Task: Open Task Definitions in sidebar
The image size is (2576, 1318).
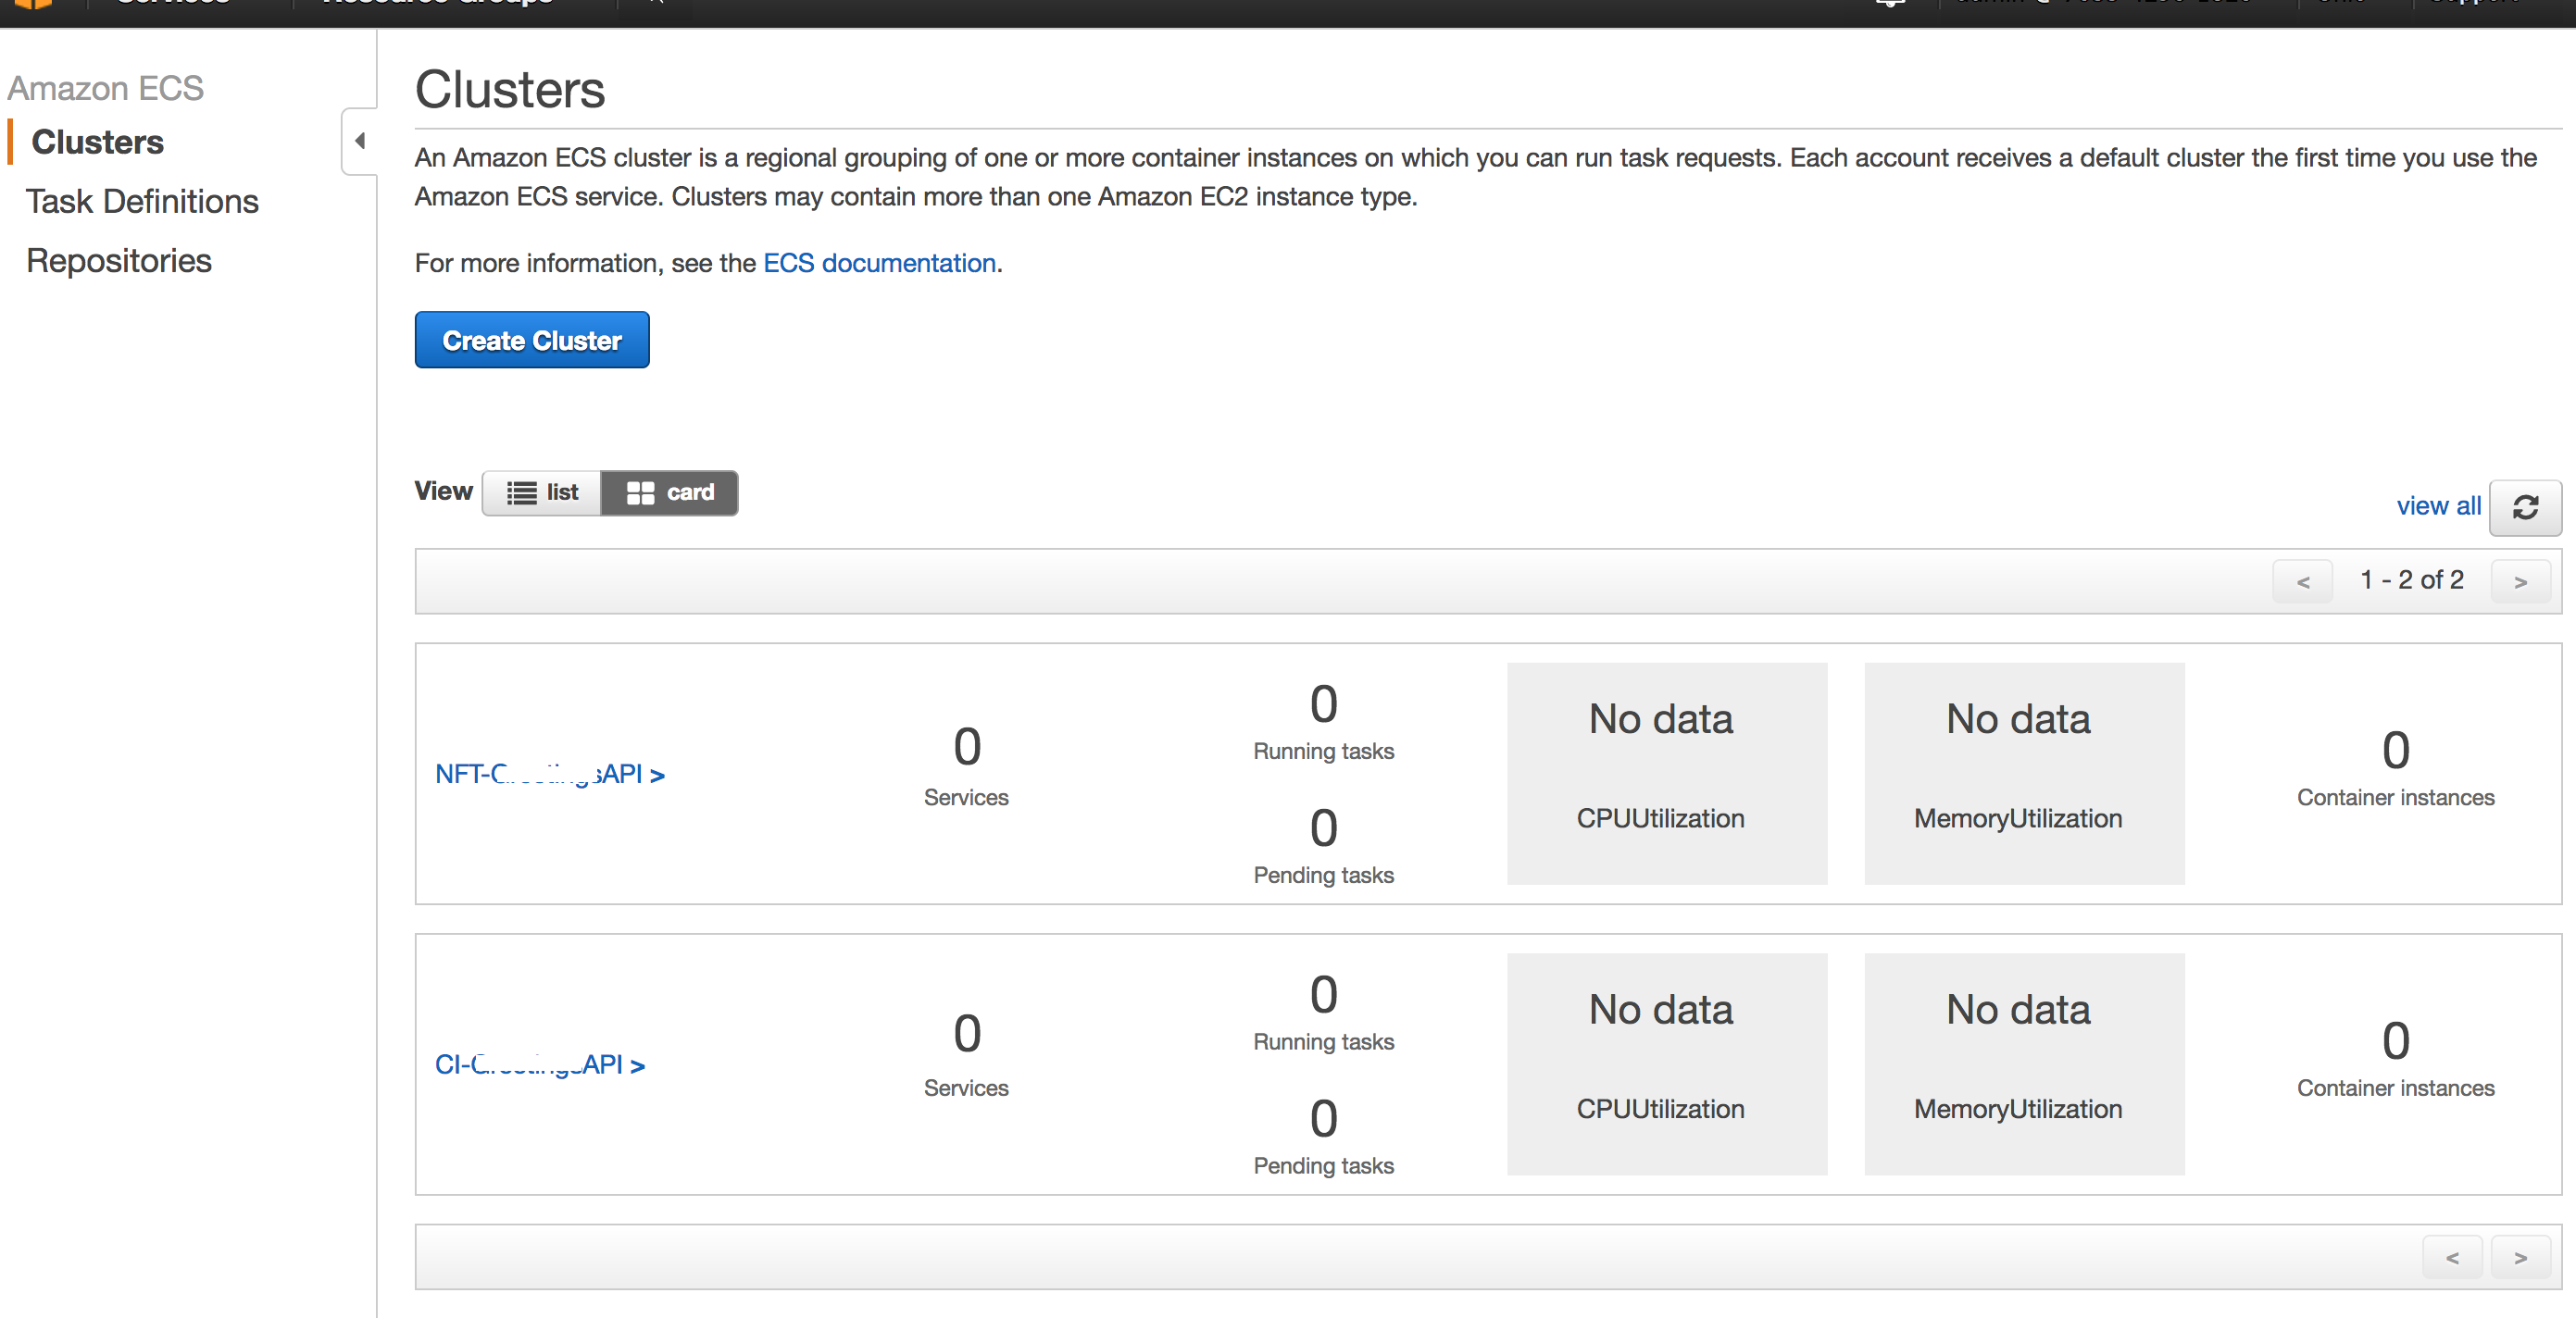Action: 142,201
